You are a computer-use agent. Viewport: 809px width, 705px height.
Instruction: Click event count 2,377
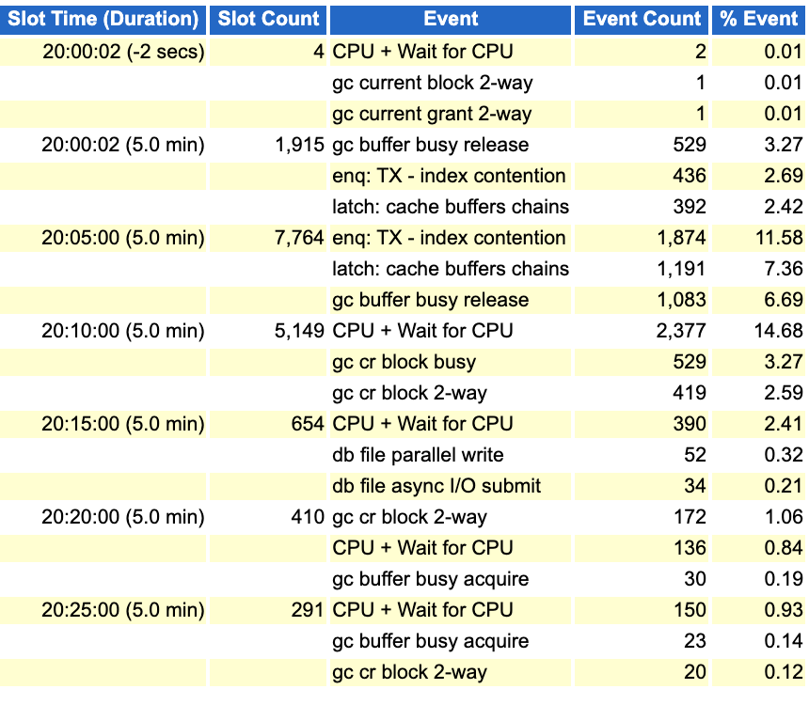[x=681, y=331]
